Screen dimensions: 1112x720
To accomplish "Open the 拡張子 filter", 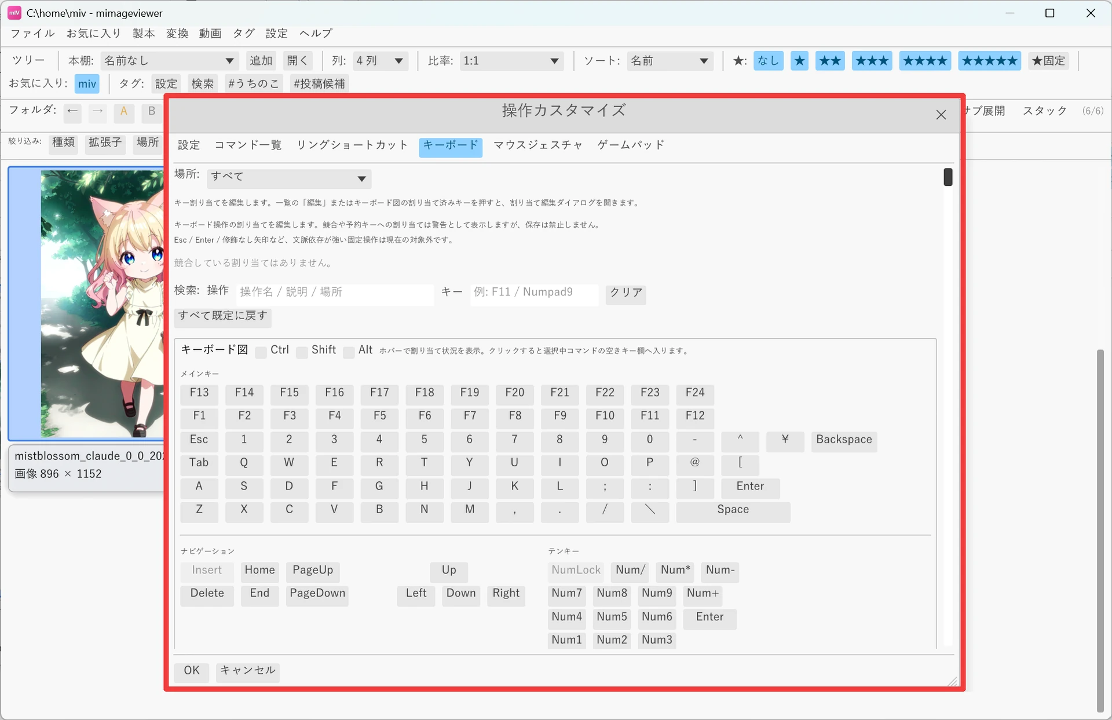I will click(105, 142).
